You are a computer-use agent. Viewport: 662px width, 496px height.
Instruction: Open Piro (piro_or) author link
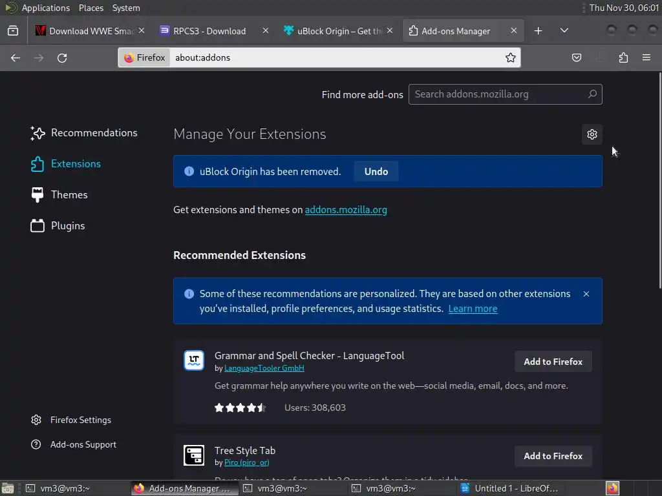click(x=246, y=462)
